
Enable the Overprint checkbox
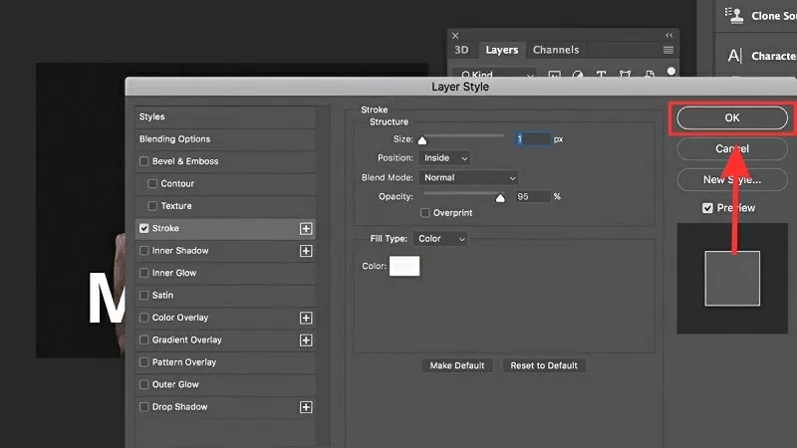(425, 213)
